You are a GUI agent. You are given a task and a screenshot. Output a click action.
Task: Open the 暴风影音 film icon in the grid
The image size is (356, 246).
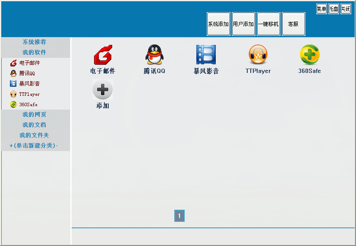coord(206,54)
